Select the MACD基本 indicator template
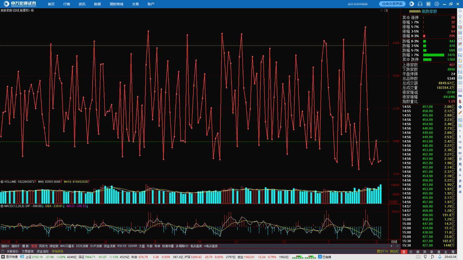Screen dimensions: 463x260 click(x=67, y=246)
